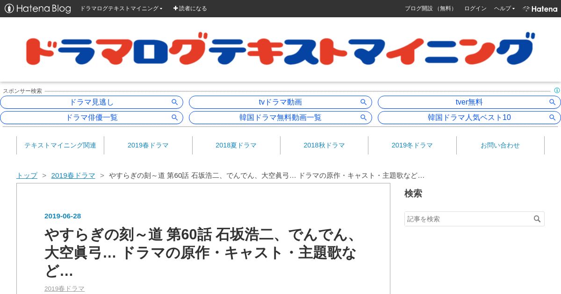Expand ドラマログテキストマイニング blog dropdown
Viewport: 561px width, 294px height.
pos(122,8)
